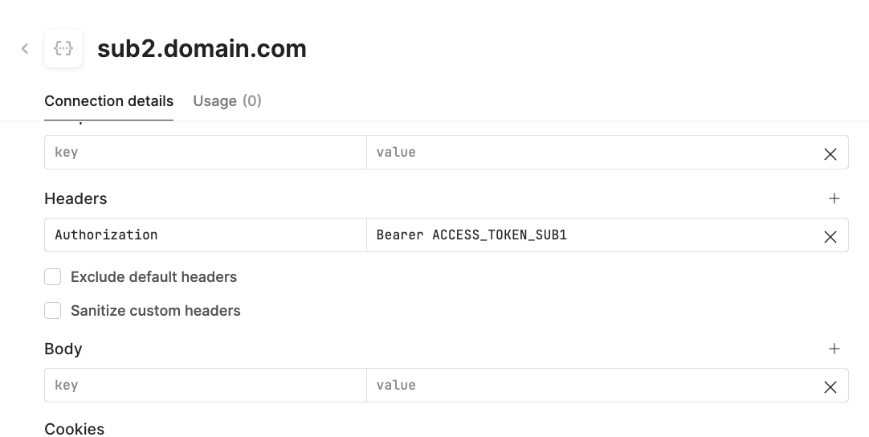Screen dimensions: 869x437
Task: Focus the Body key input field
Action: point(206,386)
